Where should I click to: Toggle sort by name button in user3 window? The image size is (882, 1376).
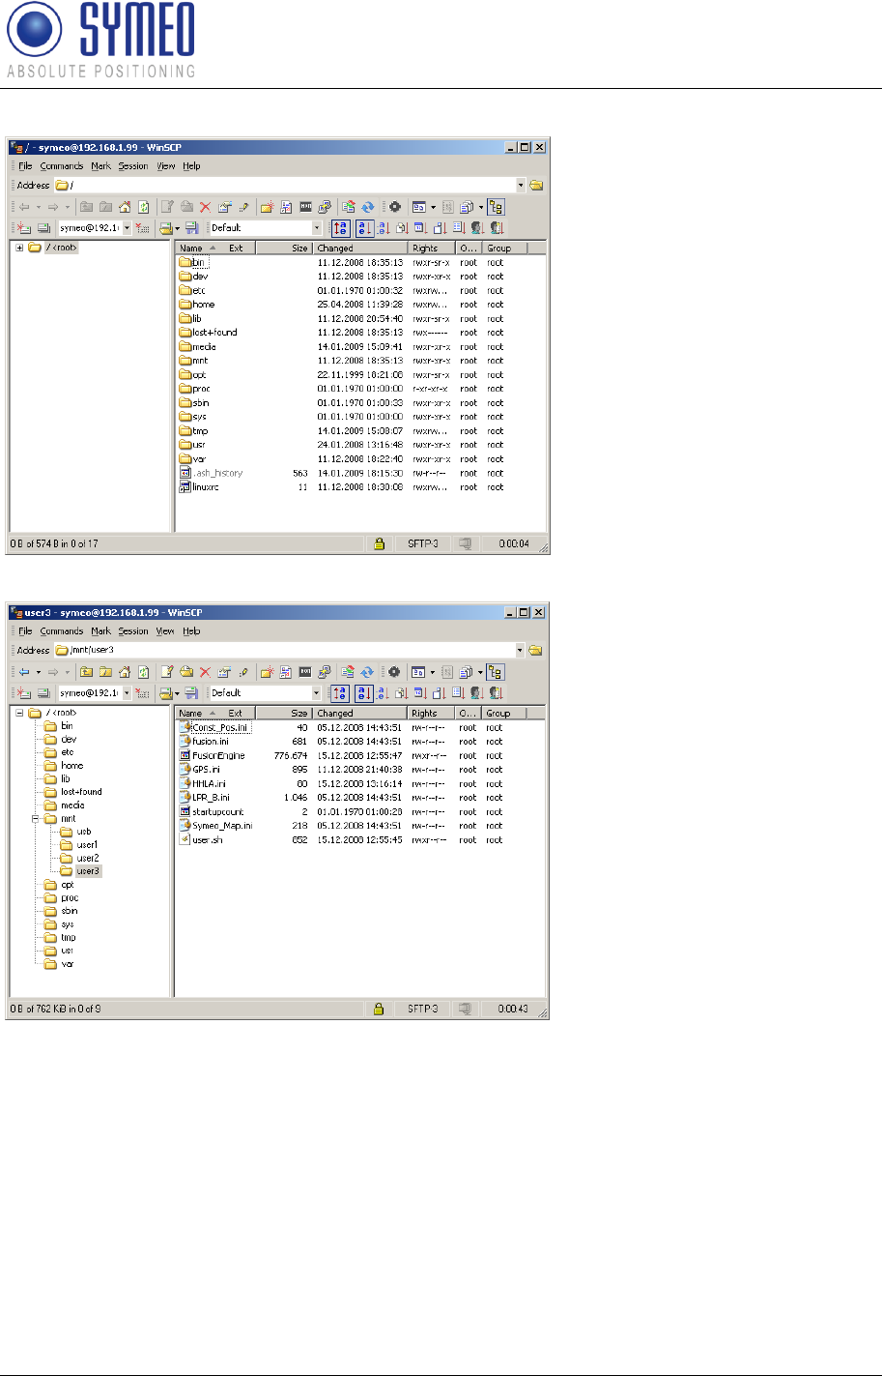(x=363, y=693)
